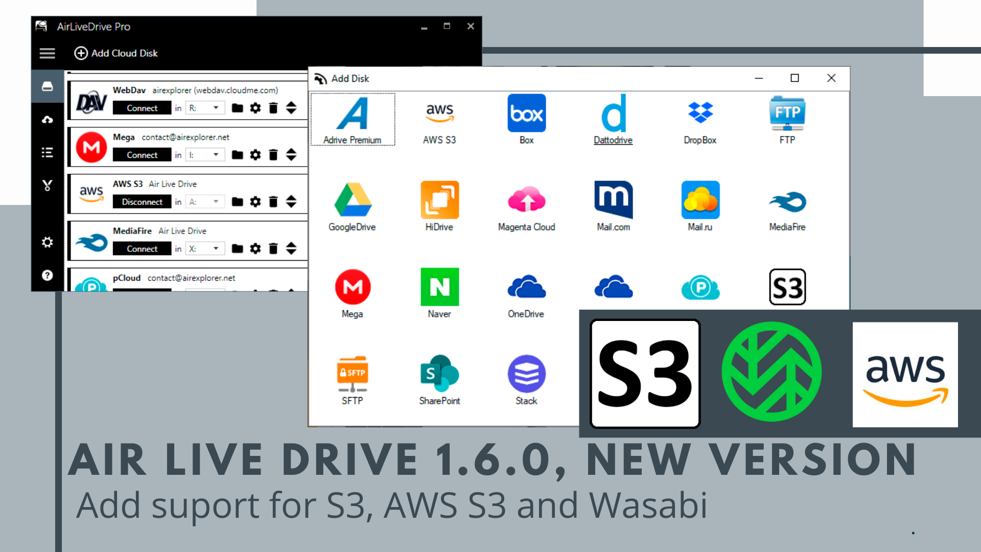Open Mega disk settings gear
The image size is (981, 552).
(x=255, y=155)
